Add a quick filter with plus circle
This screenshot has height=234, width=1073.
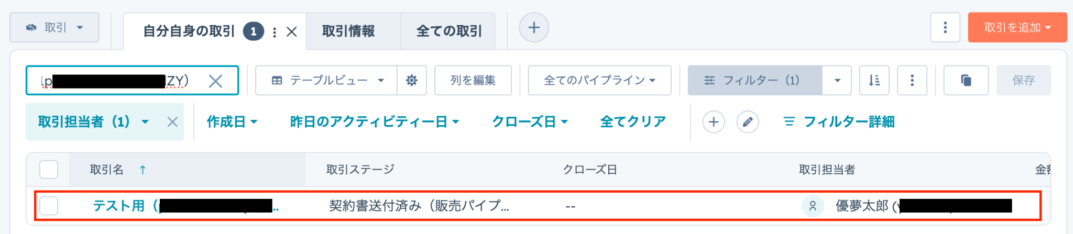pyautogui.click(x=714, y=122)
